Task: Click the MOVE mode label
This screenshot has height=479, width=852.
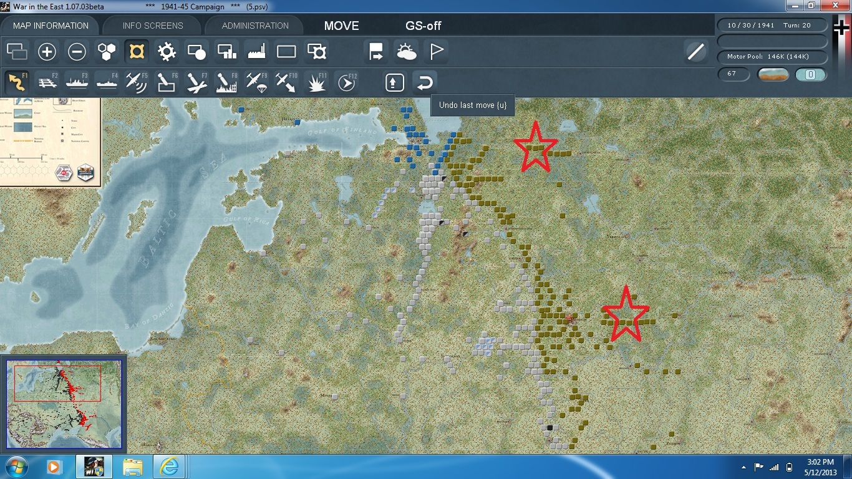Action: click(342, 26)
